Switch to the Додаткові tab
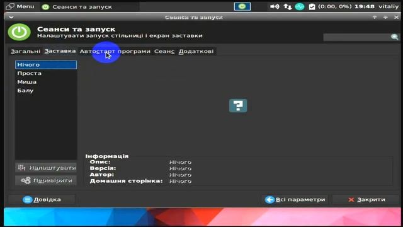Screen dimensions: 403x227 pos(196,51)
